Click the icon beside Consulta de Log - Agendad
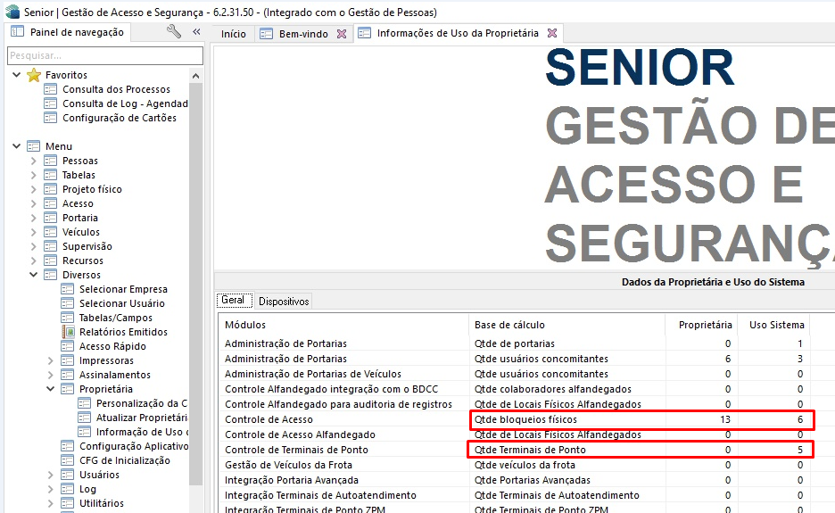Screen dimensions: 835x513 click(50, 103)
